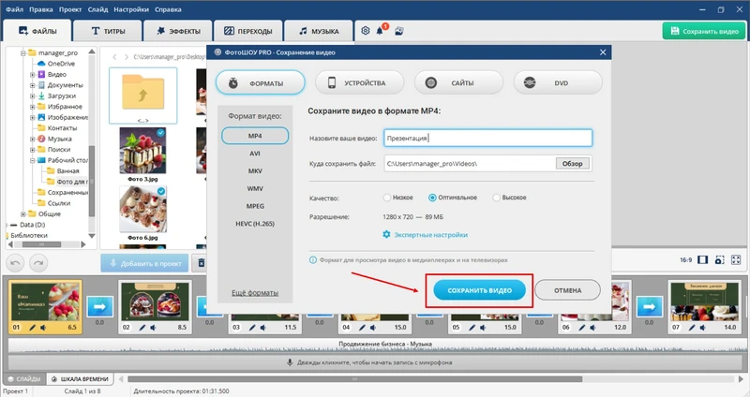Click the video name input field
The width and height of the screenshot is (750, 397).
coord(487,138)
